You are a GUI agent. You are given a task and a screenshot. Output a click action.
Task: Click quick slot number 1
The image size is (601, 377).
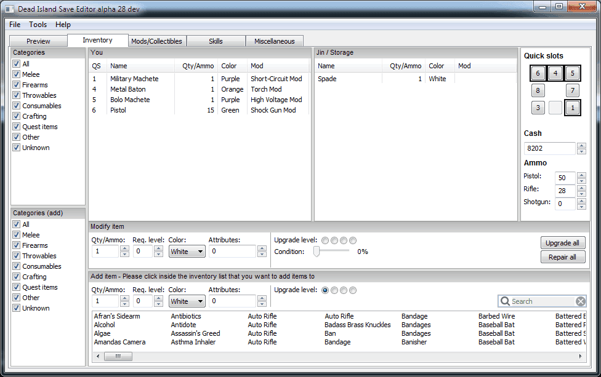573,108
